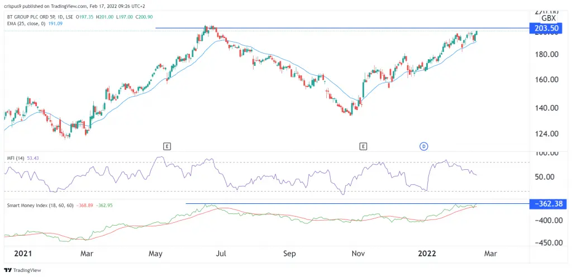Click the first earnings 'E' marker near May
Viewport: 572px width, 277px height.
point(166,146)
